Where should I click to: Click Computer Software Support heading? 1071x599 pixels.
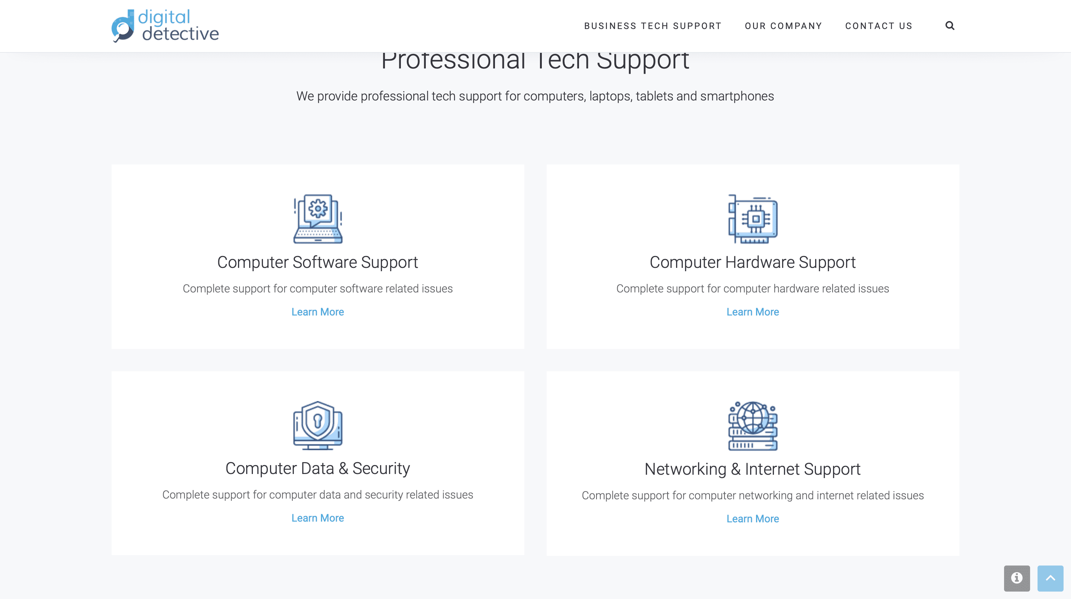point(318,262)
